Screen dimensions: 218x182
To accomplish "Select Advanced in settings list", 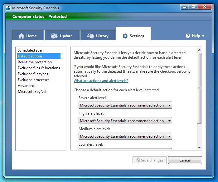I will 26,86.
